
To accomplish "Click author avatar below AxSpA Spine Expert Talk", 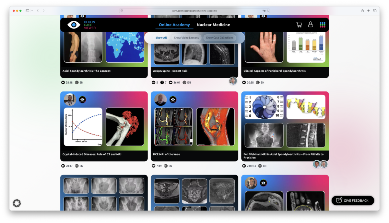I will pyautogui.click(x=233, y=81).
